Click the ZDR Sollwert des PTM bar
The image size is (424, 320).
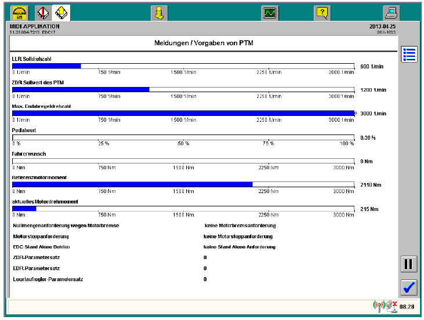81,90
